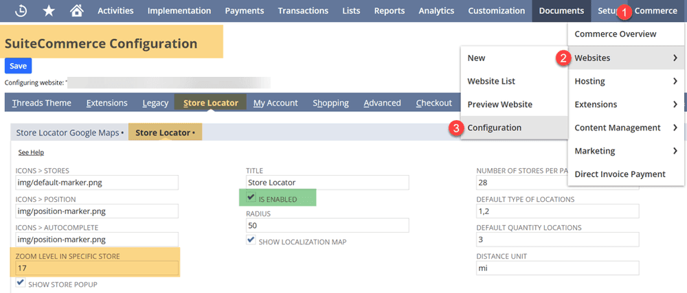Uncheck the IS ENABLED checkbox
Screen dimensions: 687x293
click(x=251, y=198)
